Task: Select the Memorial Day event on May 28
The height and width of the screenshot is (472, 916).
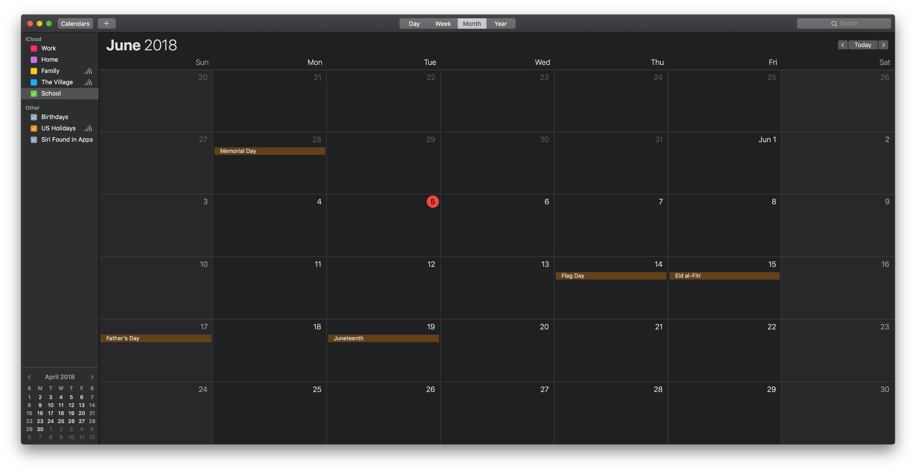Action: (x=269, y=151)
